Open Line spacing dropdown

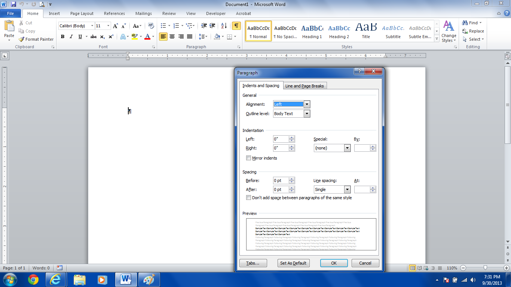[x=348, y=189]
